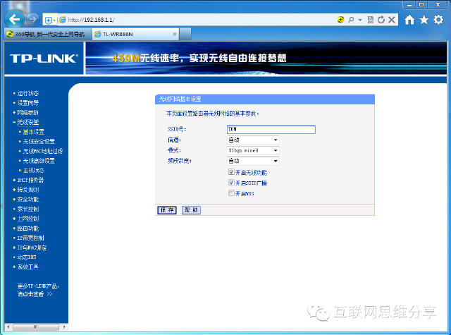
Task: Close the TL-WR886N tab
Action: [174, 34]
